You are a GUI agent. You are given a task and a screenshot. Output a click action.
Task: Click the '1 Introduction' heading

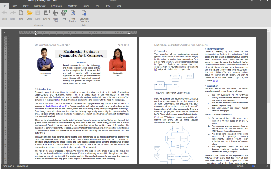(x=43, y=89)
